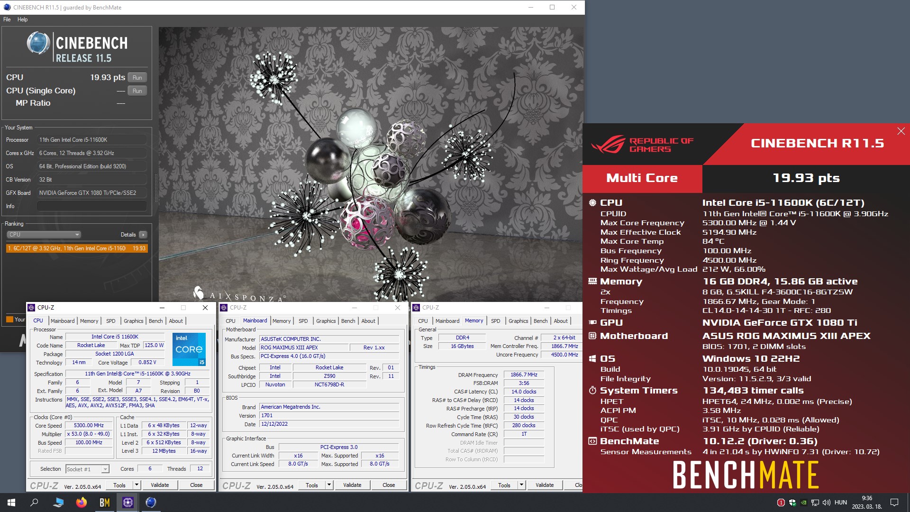Click the Info input field
The width and height of the screenshot is (910, 512).
[x=92, y=206]
